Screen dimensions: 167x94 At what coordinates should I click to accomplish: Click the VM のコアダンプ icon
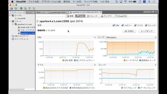13,36
